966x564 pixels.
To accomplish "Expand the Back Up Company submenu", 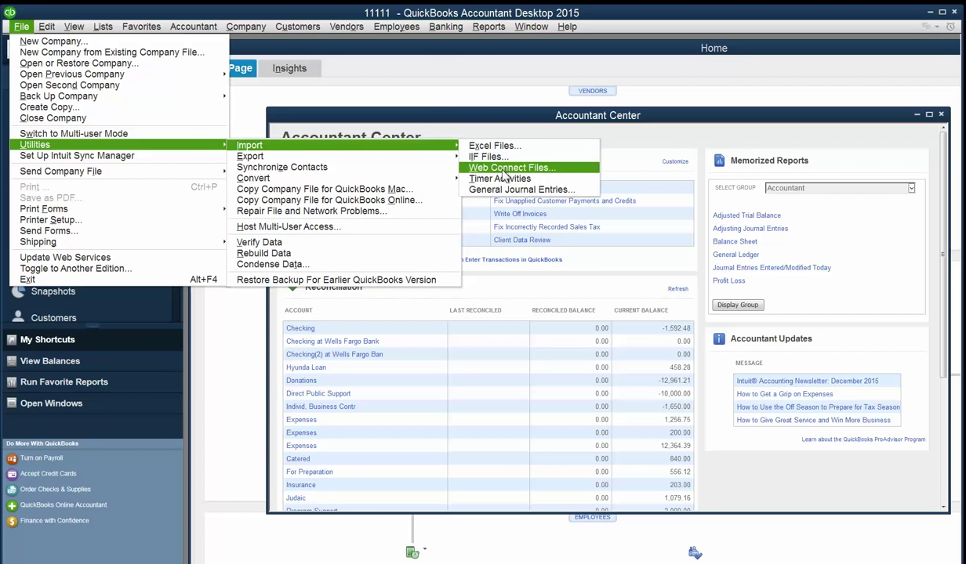I will (224, 96).
